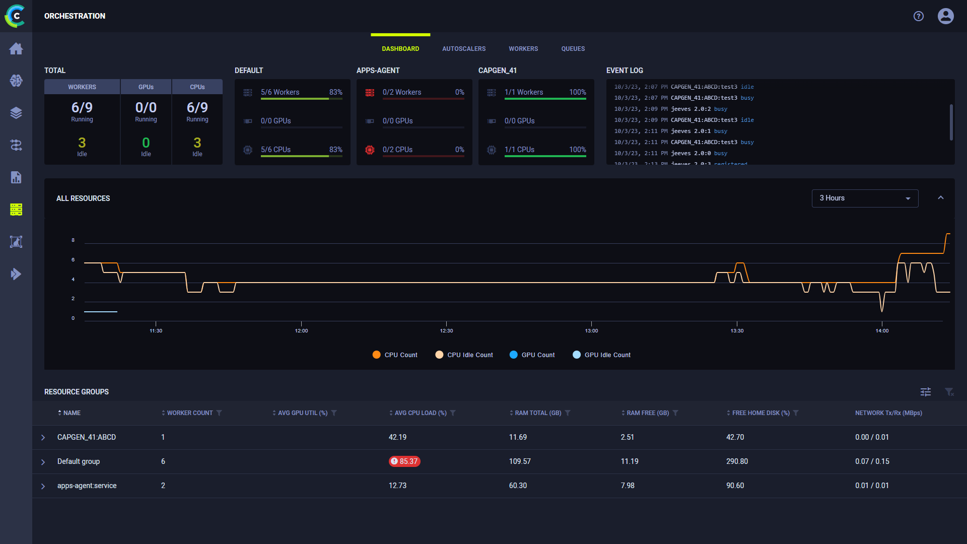Expand the apps-agent.service resource group row
Viewport: 967px width, 544px height.
tap(43, 486)
